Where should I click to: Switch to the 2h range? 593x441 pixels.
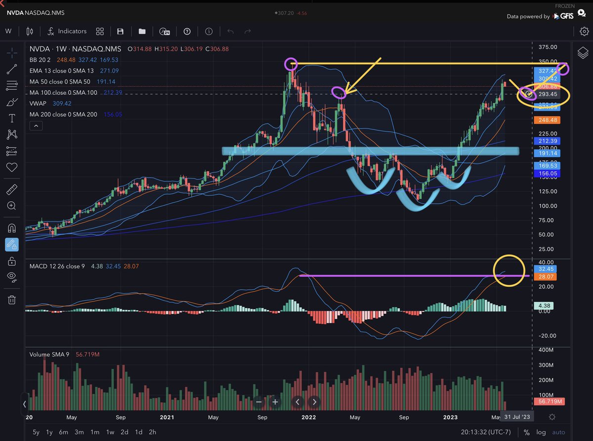[153, 432]
